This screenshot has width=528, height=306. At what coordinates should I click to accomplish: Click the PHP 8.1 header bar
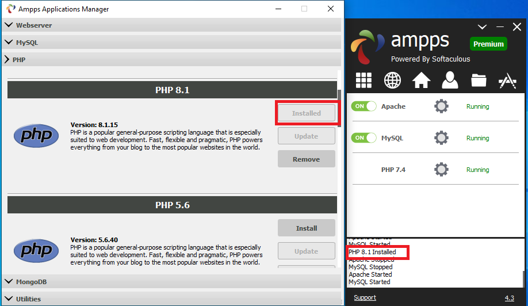(x=172, y=90)
